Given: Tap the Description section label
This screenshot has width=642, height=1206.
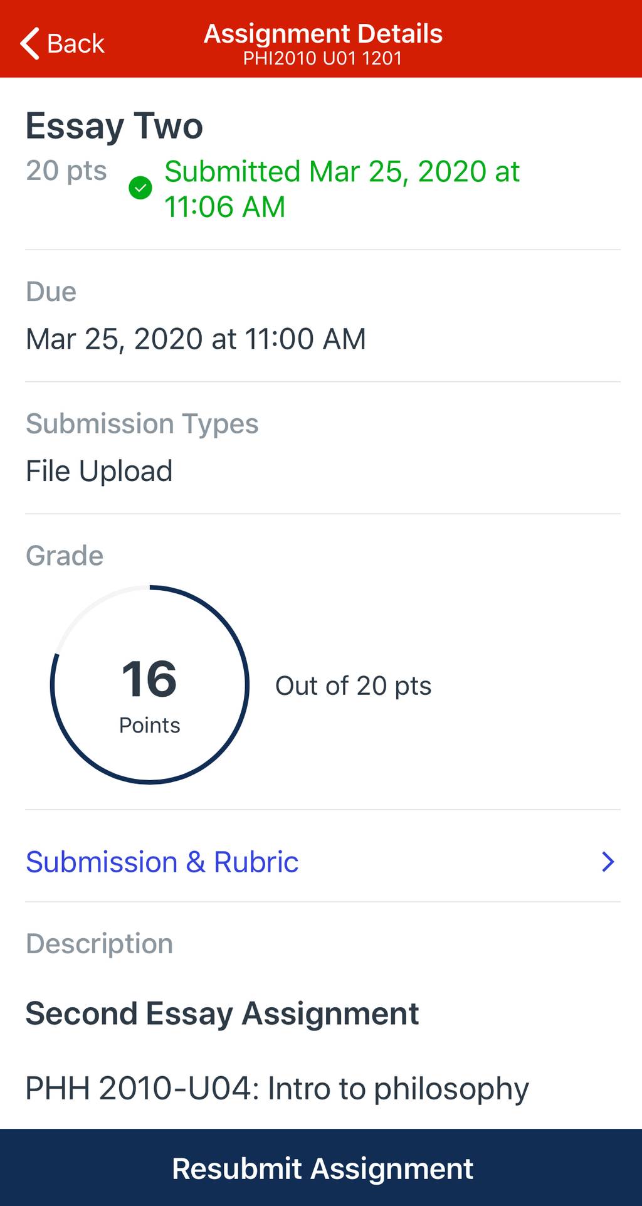Looking at the screenshot, I should [x=99, y=944].
